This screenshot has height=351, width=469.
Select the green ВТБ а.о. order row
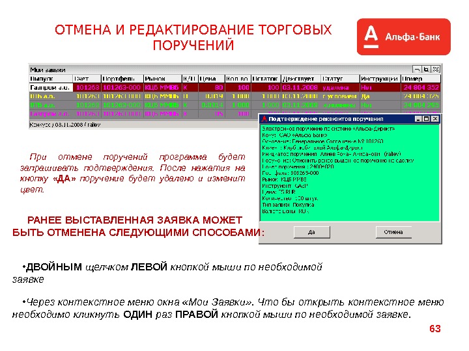[x=234, y=105]
